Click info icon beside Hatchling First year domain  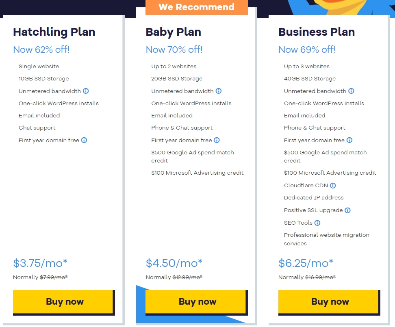84,140
